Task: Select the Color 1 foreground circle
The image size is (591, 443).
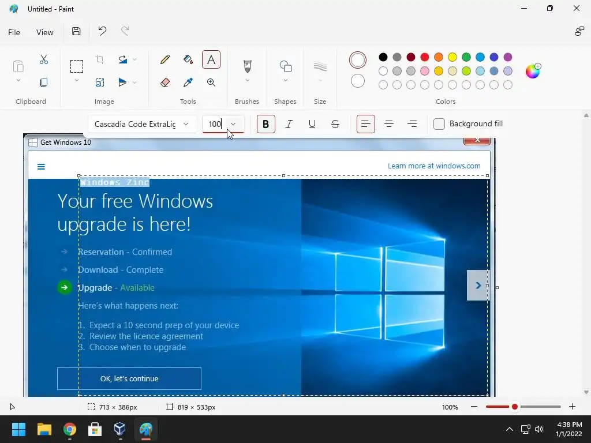Action: 358,60
